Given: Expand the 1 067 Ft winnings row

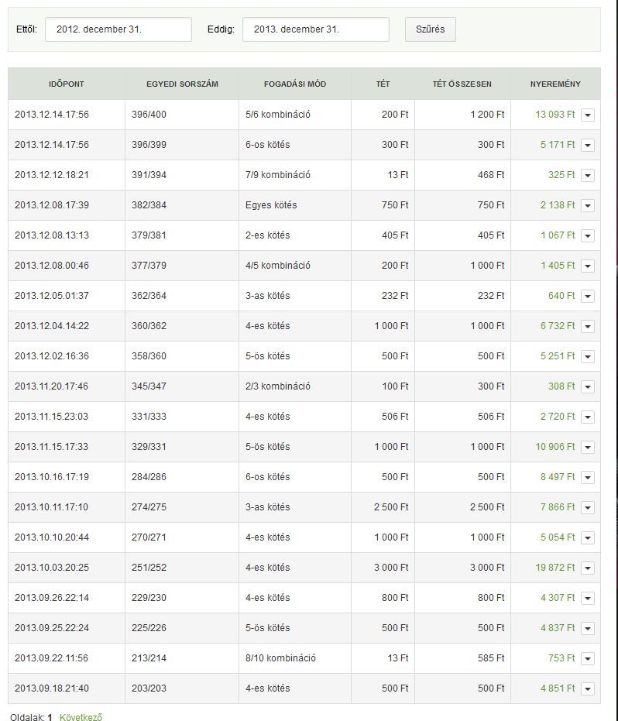Looking at the screenshot, I should (x=588, y=235).
